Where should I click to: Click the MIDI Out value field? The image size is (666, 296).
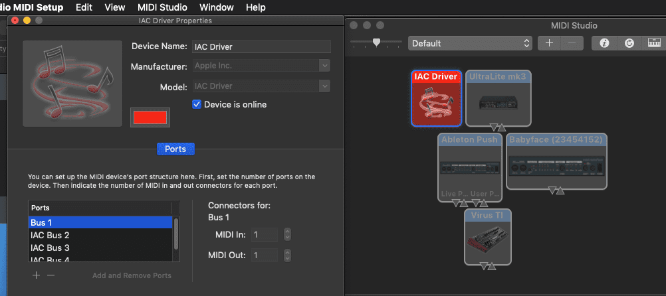point(264,256)
